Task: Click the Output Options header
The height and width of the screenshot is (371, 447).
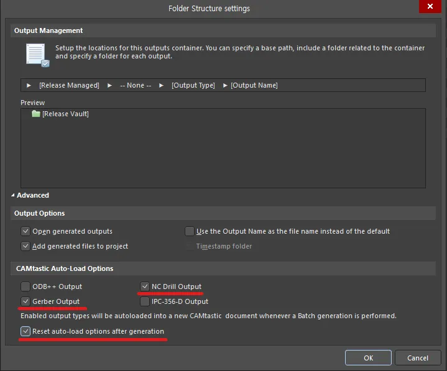Action: 223,213
